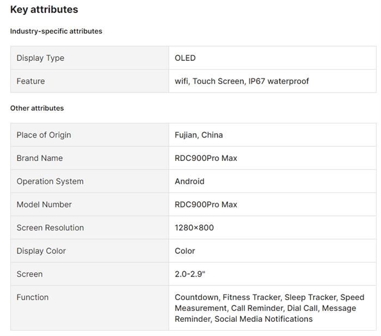381x336 pixels.
Task: Select the "Display Type" label cell
Action: coord(40,58)
